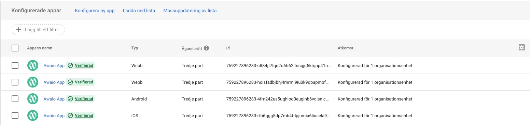Click the Konfigurerade appar heading
Image resolution: width=531 pixels, height=125 pixels.
point(37,11)
